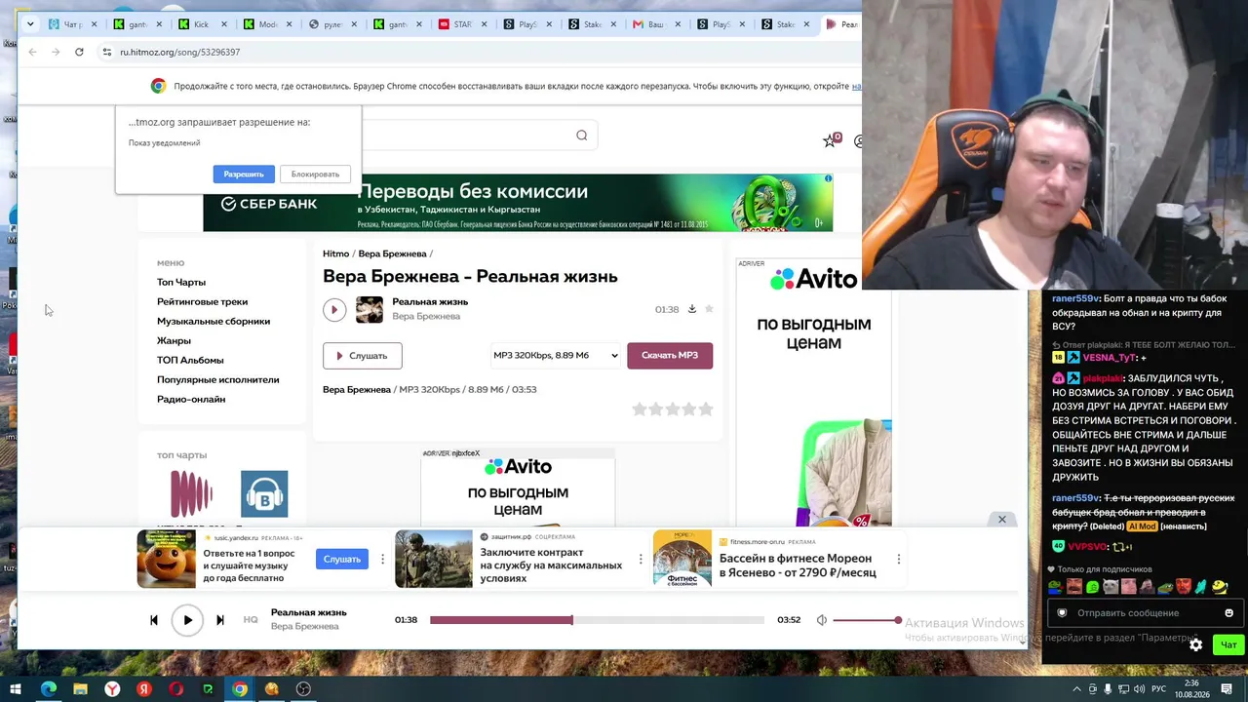Toggle HQ quality in the bottom player
Viewport: 1248px width, 702px height.
251,620
